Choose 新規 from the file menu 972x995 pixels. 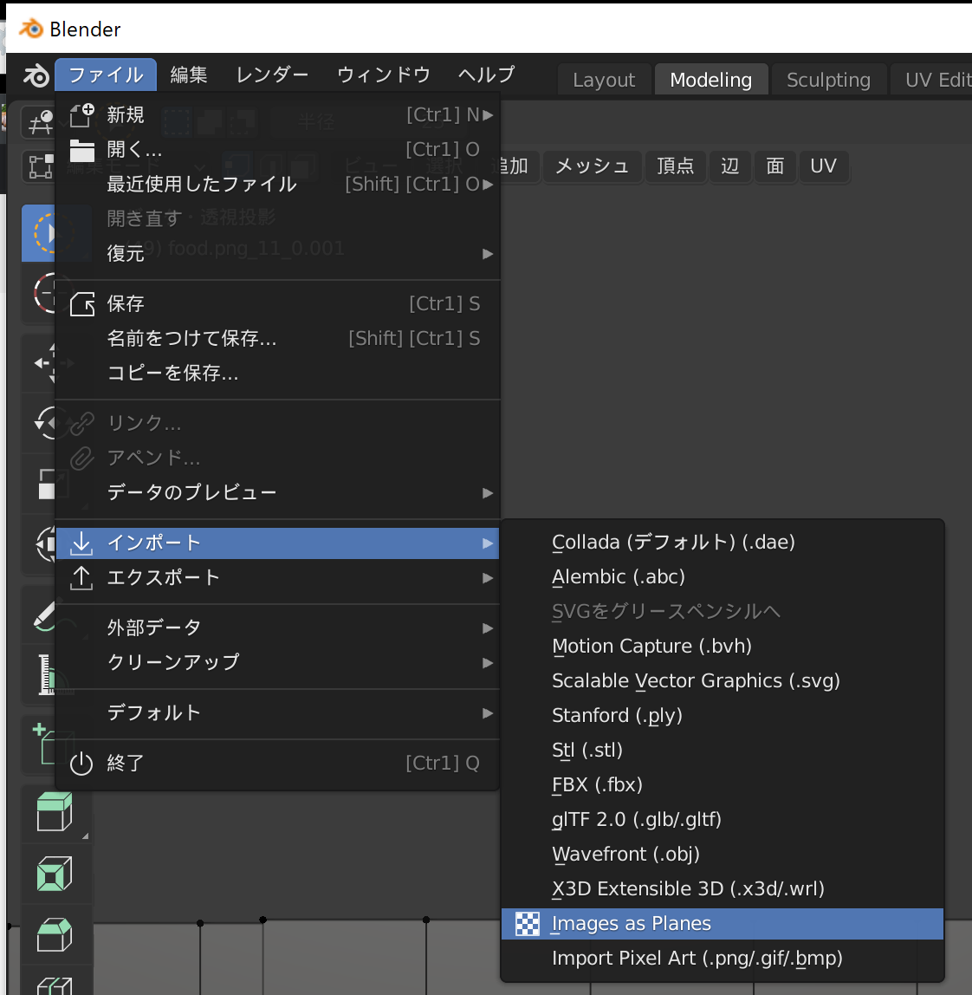pos(278,115)
